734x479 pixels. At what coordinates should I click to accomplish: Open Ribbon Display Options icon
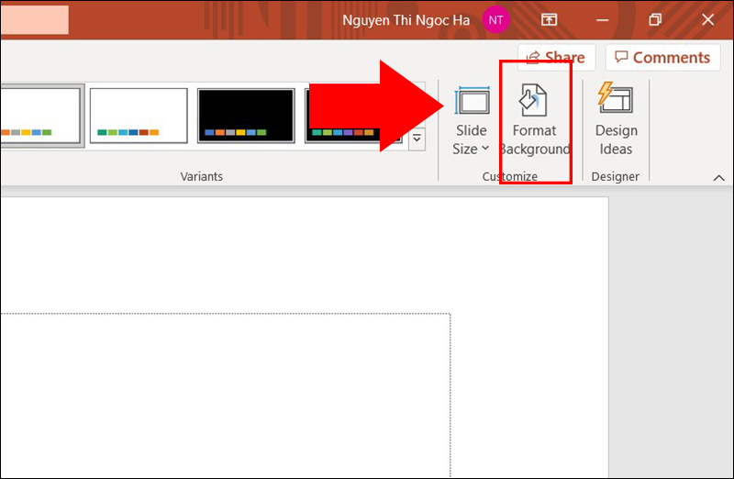[x=549, y=19]
